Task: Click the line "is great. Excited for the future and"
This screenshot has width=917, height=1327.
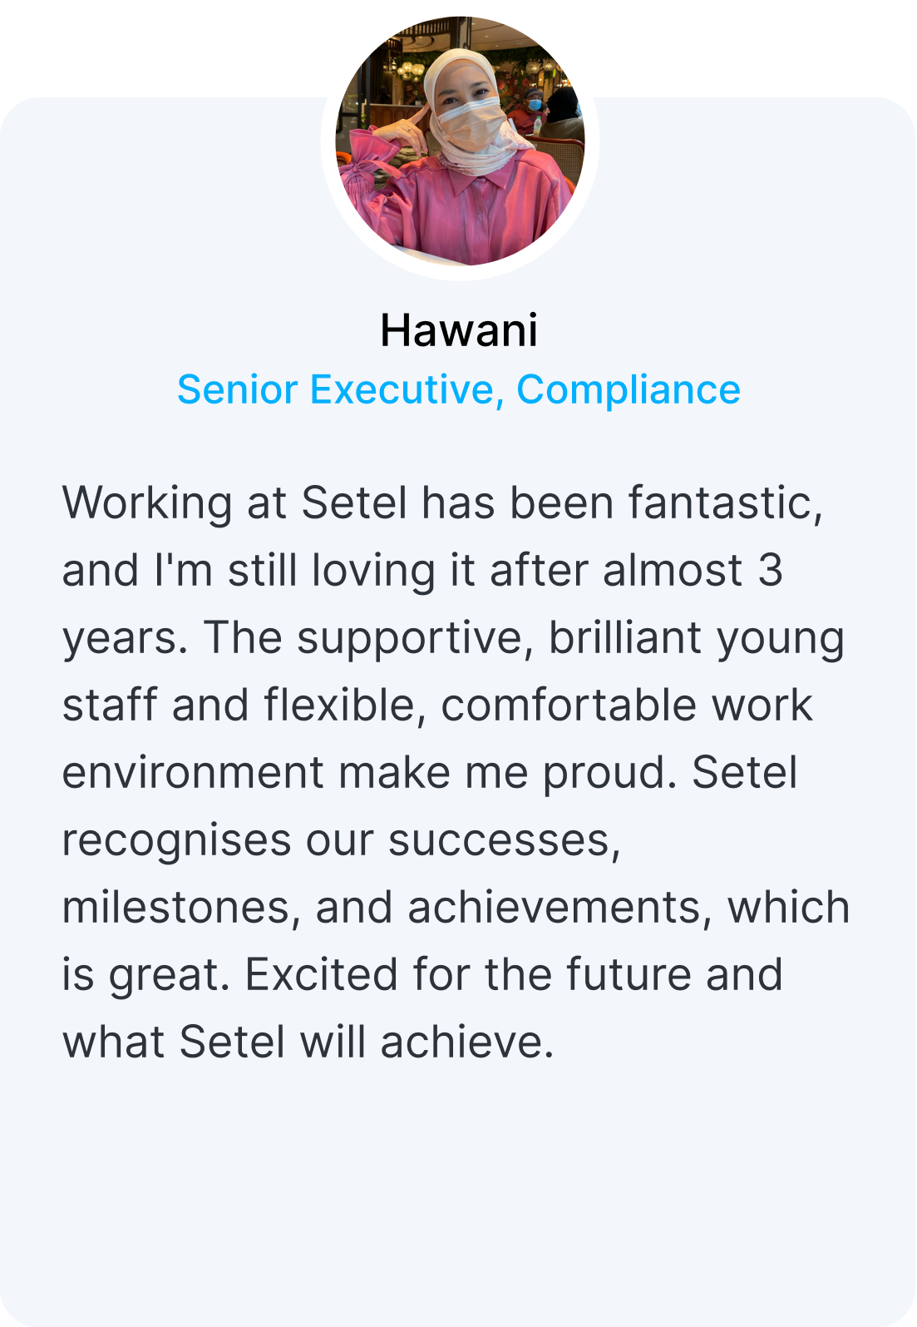Action: click(x=422, y=975)
